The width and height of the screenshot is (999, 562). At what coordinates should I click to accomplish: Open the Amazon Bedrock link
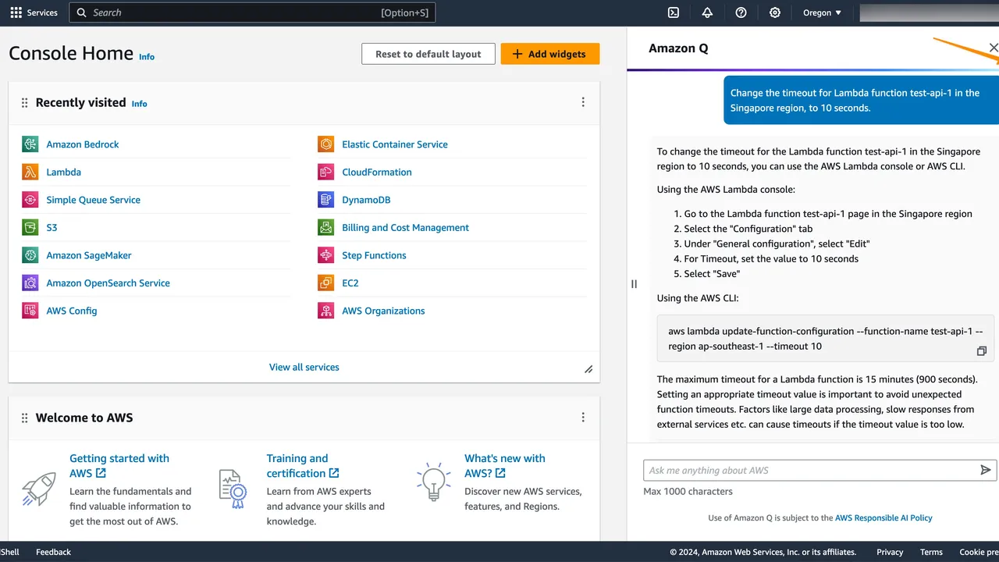tap(83, 144)
